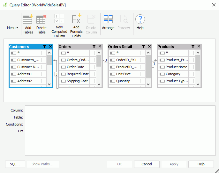Click Add Formula Fields icon
Screen dimensions: 219x173
[76, 19]
